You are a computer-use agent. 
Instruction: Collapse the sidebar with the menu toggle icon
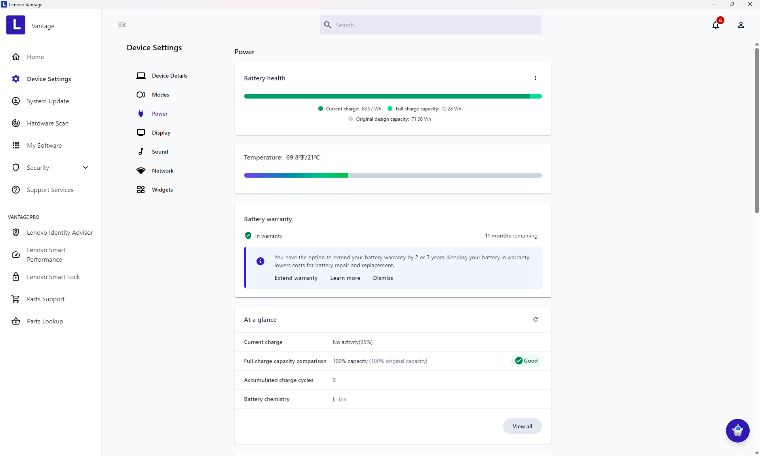coord(122,25)
